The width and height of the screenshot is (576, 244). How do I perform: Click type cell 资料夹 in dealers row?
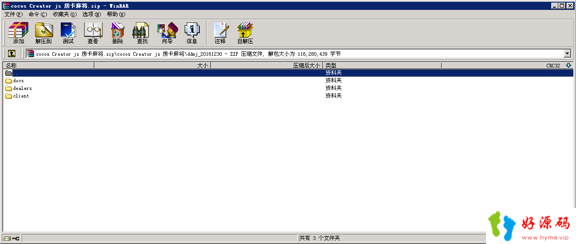(333, 88)
